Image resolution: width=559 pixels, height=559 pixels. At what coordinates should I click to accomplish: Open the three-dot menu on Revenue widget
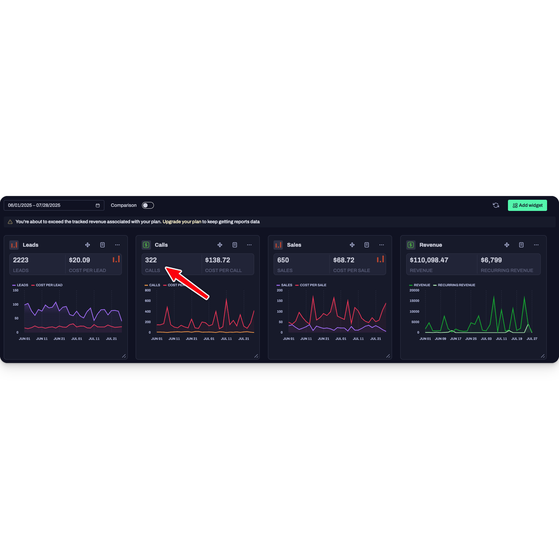coord(536,245)
